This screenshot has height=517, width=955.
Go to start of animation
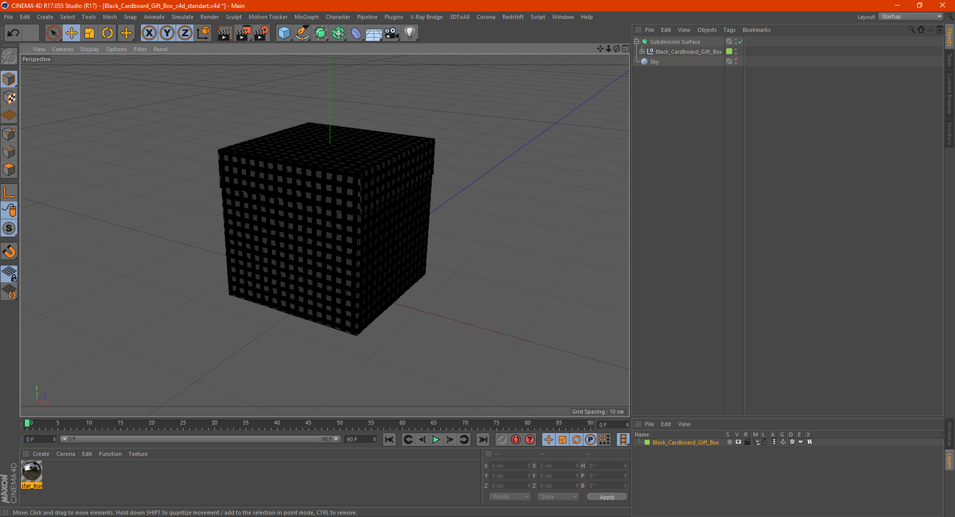(x=389, y=439)
